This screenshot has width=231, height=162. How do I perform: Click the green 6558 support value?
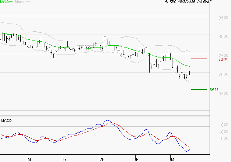tap(214, 90)
